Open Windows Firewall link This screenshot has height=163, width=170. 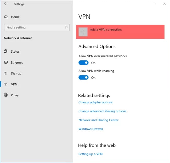click(x=91, y=129)
